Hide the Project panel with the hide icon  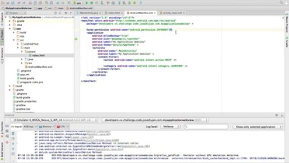pos(71,13)
